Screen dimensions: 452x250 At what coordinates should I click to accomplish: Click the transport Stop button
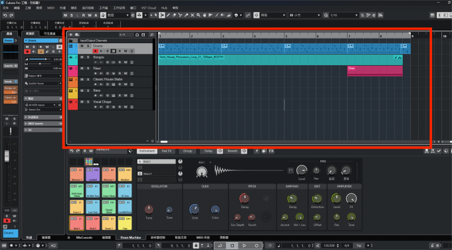[x=232, y=245]
